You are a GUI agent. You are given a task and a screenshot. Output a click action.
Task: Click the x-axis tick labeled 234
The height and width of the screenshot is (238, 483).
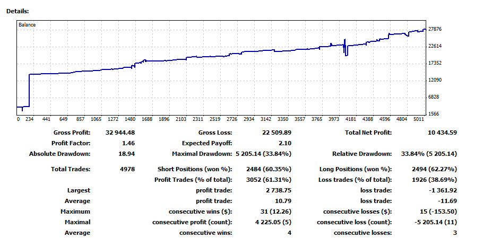point(30,119)
